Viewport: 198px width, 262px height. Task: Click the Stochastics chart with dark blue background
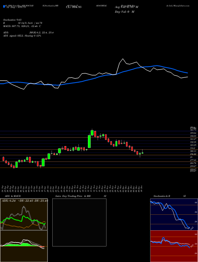click(x=174, y=214)
